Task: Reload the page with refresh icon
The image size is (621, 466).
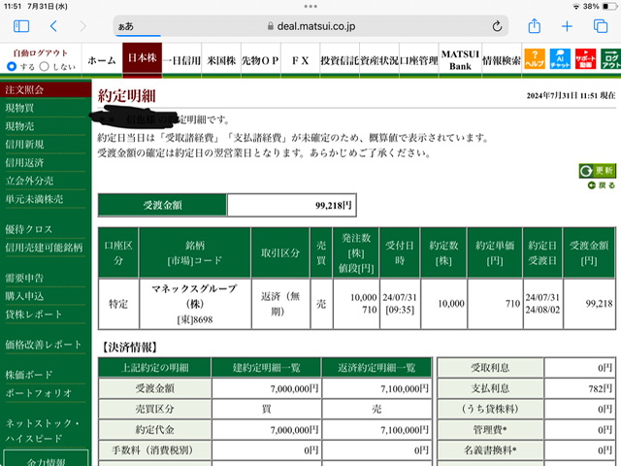Action: point(497,26)
